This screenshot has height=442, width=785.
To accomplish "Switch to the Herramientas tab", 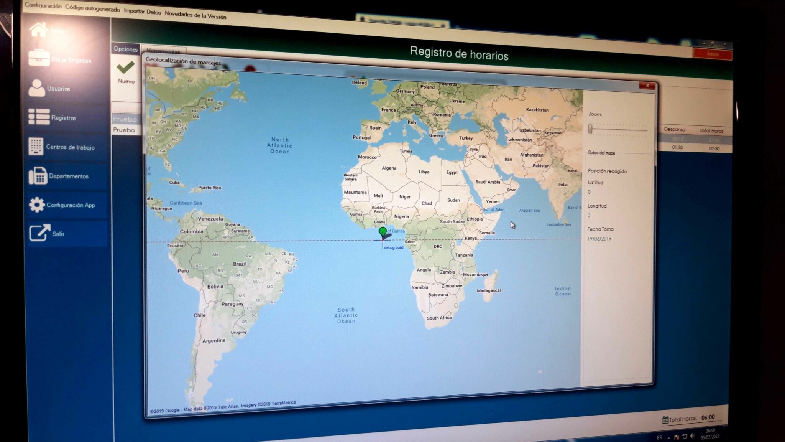I will [x=163, y=51].
